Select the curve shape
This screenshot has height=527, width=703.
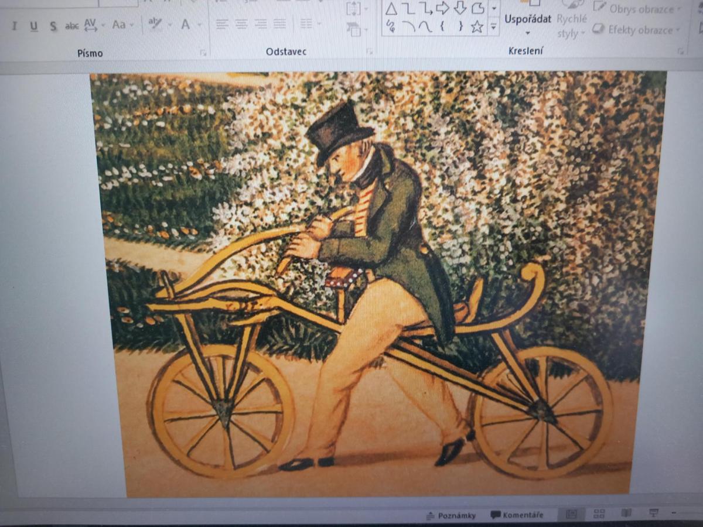point(425,26)
